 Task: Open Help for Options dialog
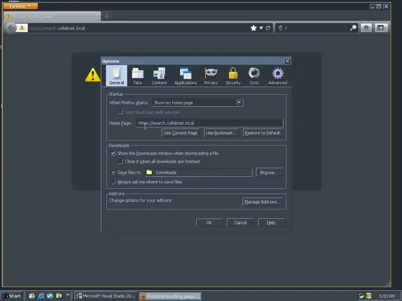click(x=271, y=223)
